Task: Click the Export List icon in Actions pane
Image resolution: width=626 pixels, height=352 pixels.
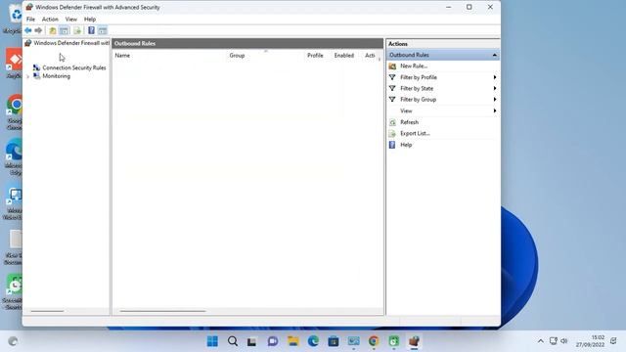Action: 392,133
